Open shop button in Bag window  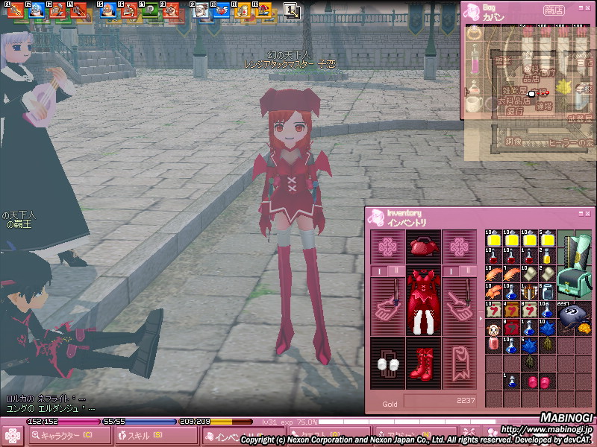[x=554, y=10]
